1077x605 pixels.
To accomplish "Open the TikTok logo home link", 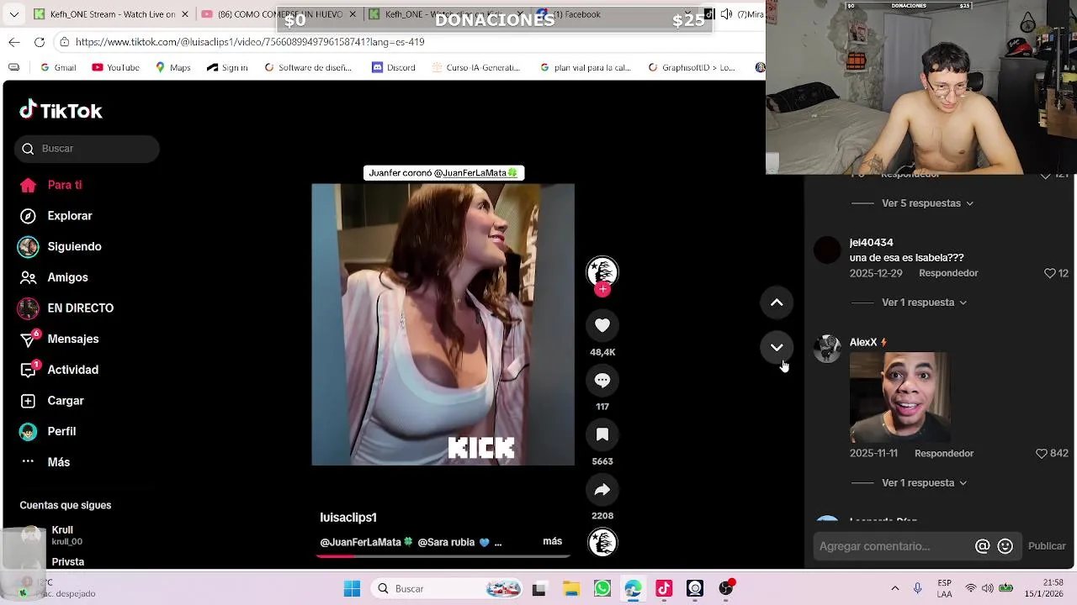I will [61, 110].
